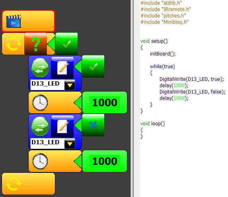Click the while(true) line in generated code
Image resolution: width=228 pixels, height=197 pixels.
(x=162, y=67)
